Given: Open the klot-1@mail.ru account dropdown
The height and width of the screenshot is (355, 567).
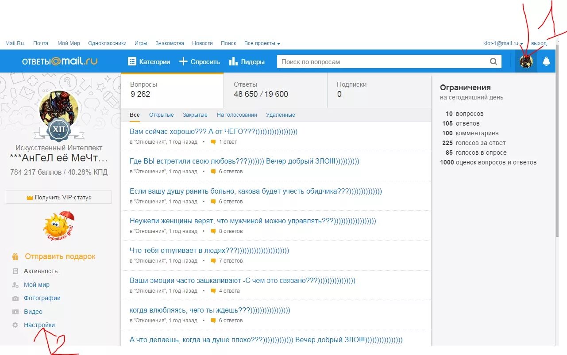Looking at the screenshot, I should 503,43.
